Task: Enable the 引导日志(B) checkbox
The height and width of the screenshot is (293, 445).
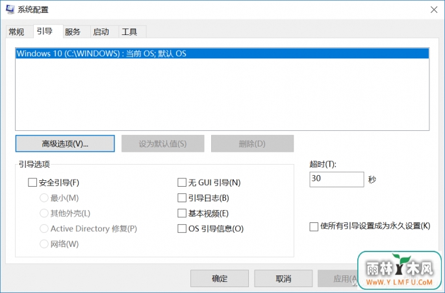Action: pos(182,198)
